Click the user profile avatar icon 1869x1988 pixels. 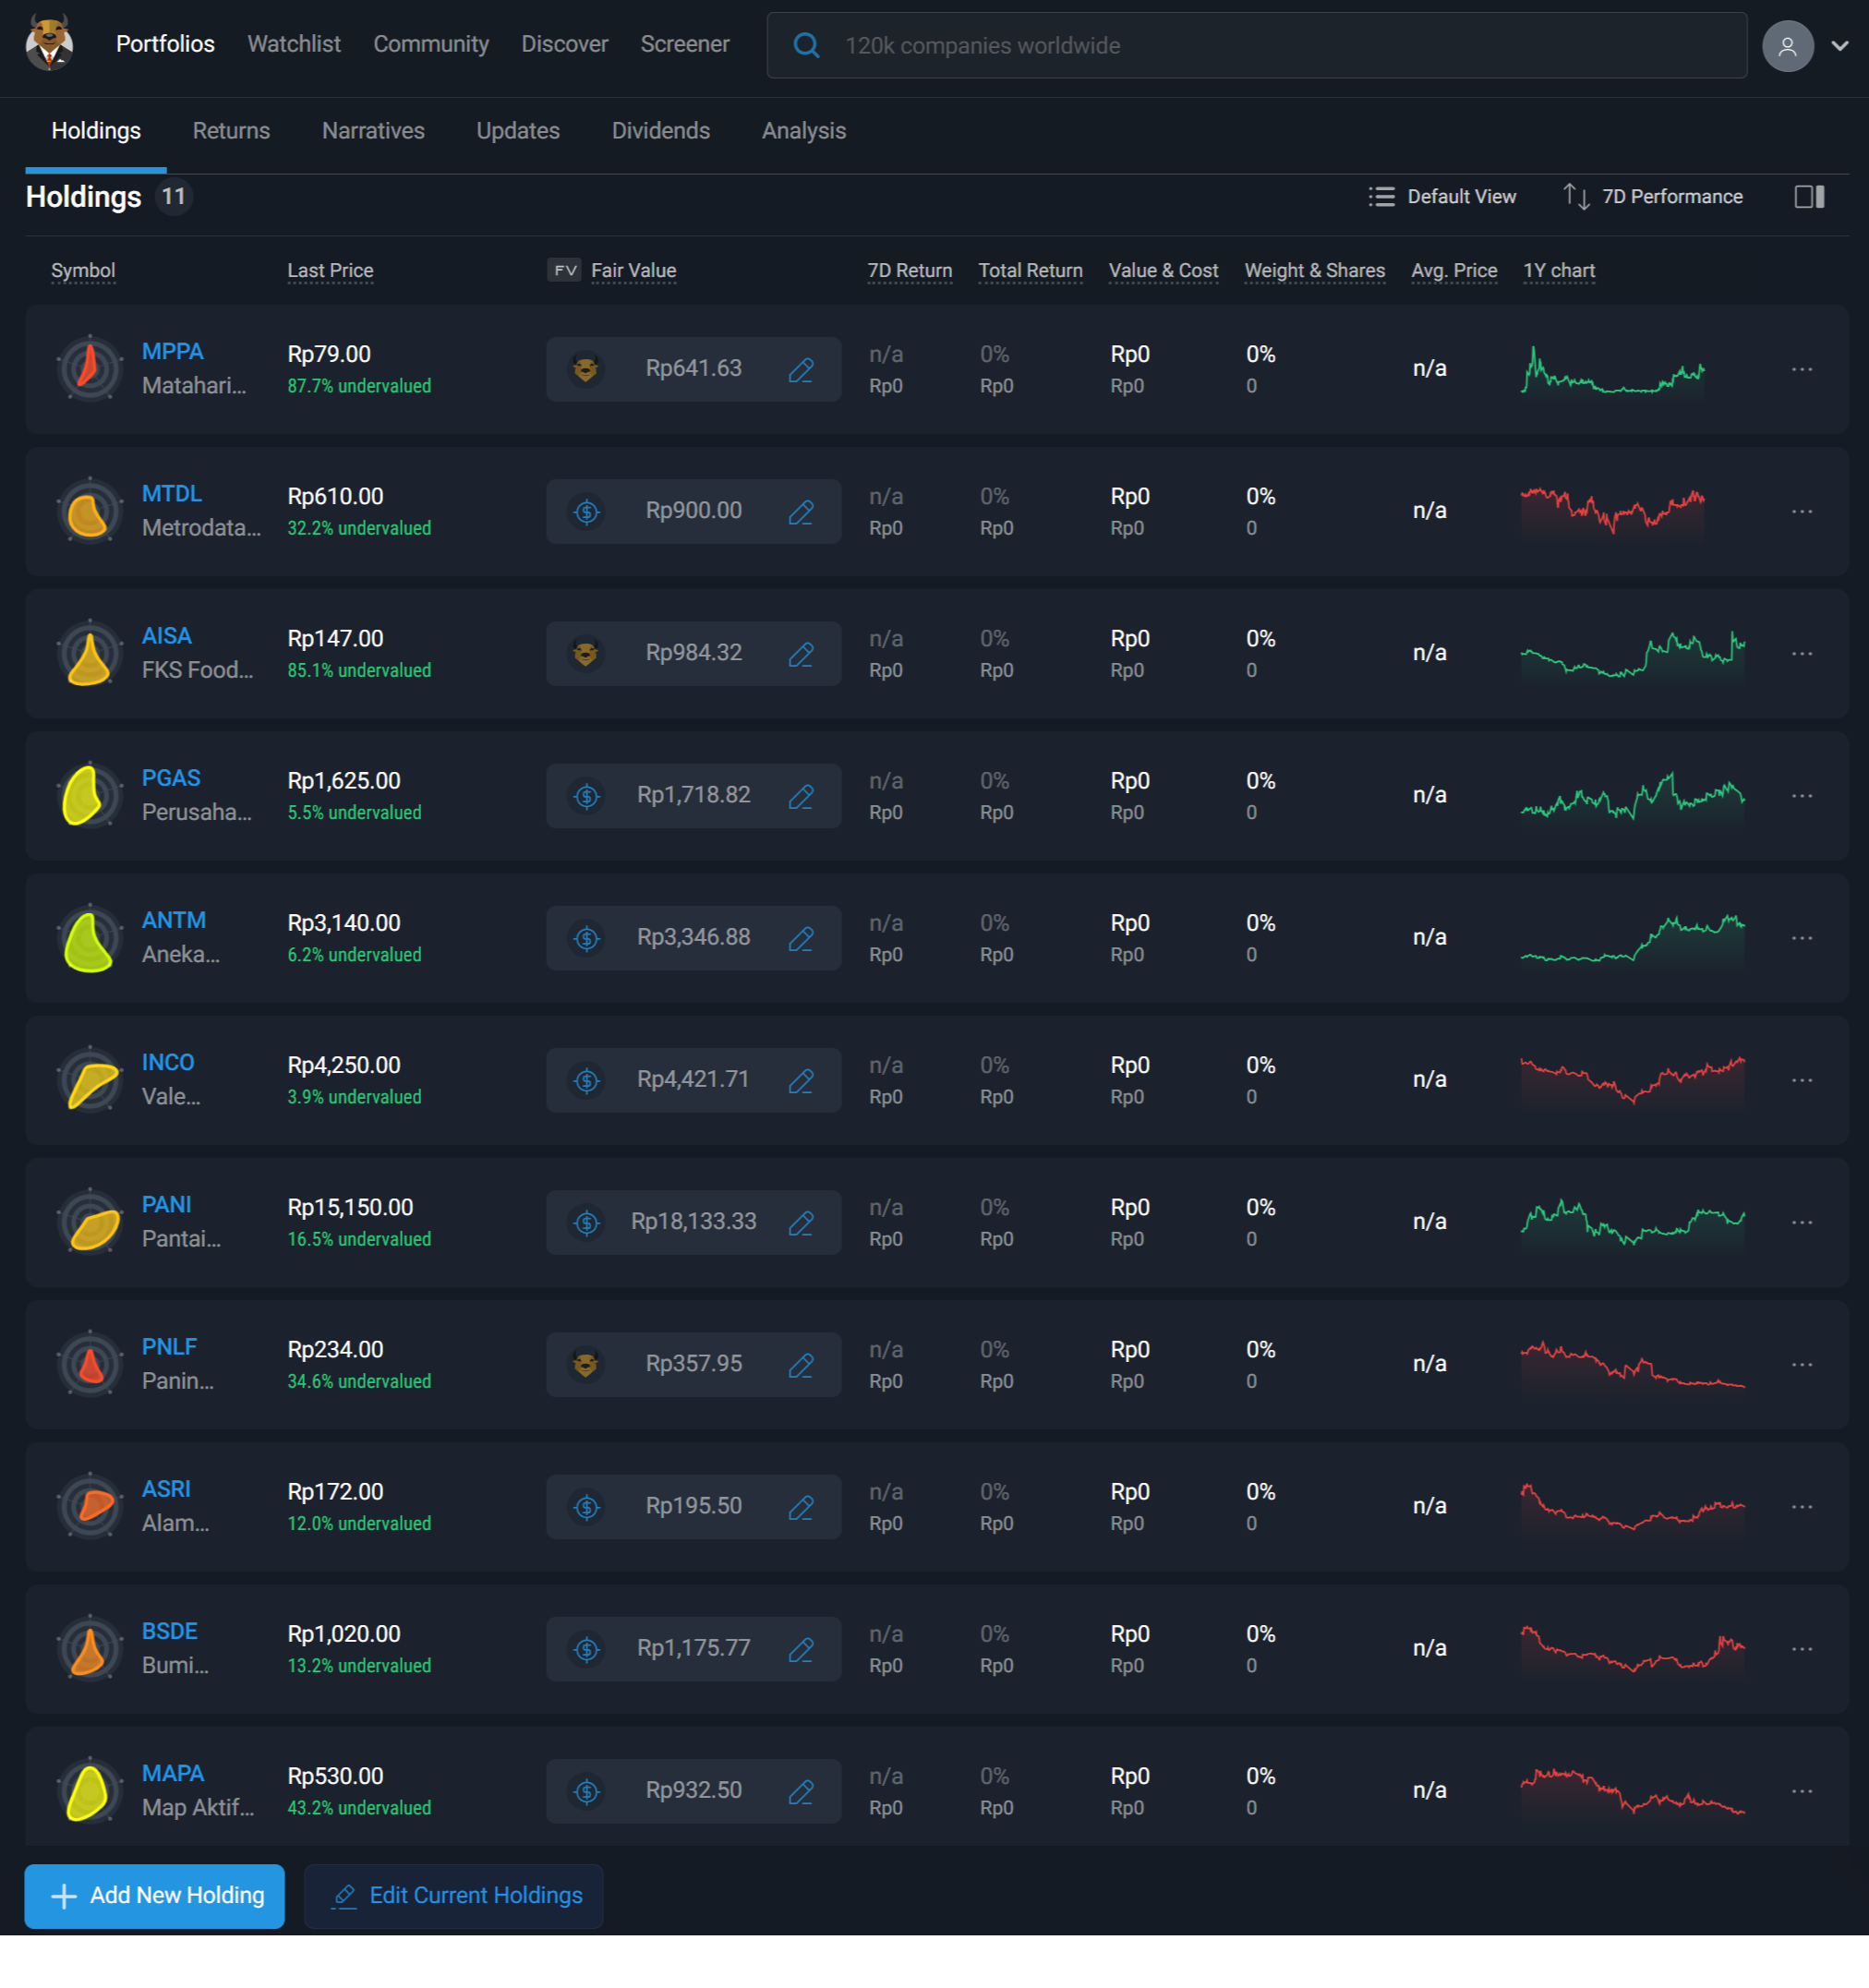pos(1787,46)
